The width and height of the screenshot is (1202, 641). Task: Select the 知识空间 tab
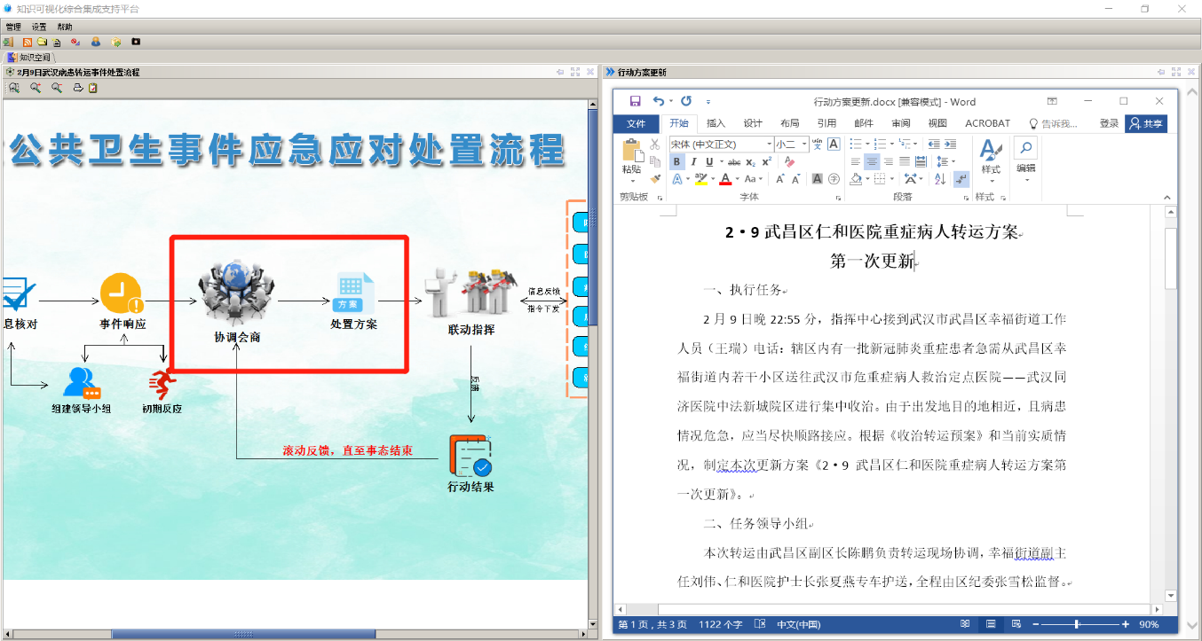point(29,57)
